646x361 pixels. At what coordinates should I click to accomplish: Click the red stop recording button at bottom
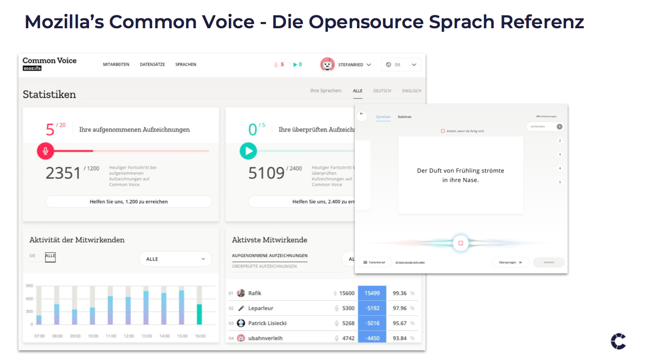(461, 243)
